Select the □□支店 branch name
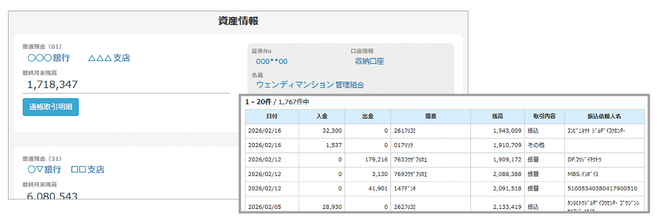657x222 pixels. [88, 169]
